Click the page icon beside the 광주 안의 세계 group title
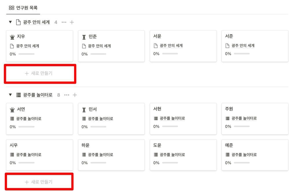 pyautogui.click(x=18, y=22)
